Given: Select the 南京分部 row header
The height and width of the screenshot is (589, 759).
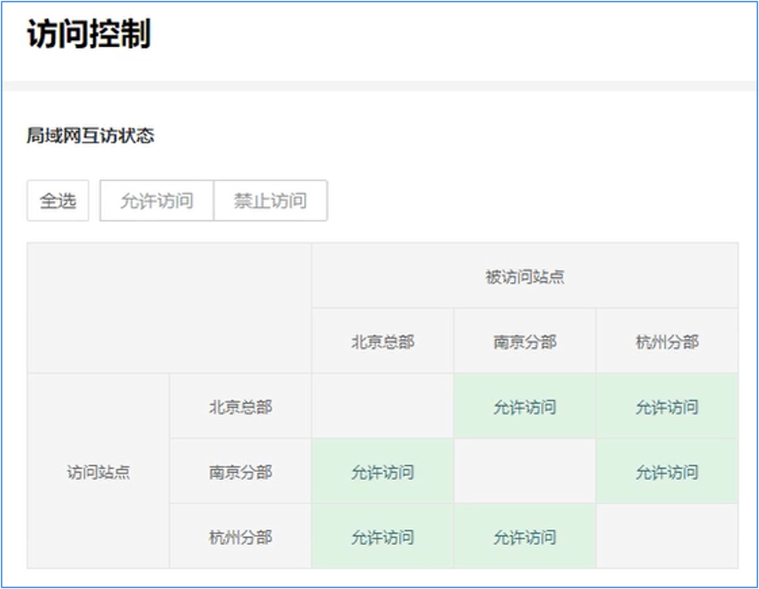Looking at the screenshot, I should pos(241,472).
